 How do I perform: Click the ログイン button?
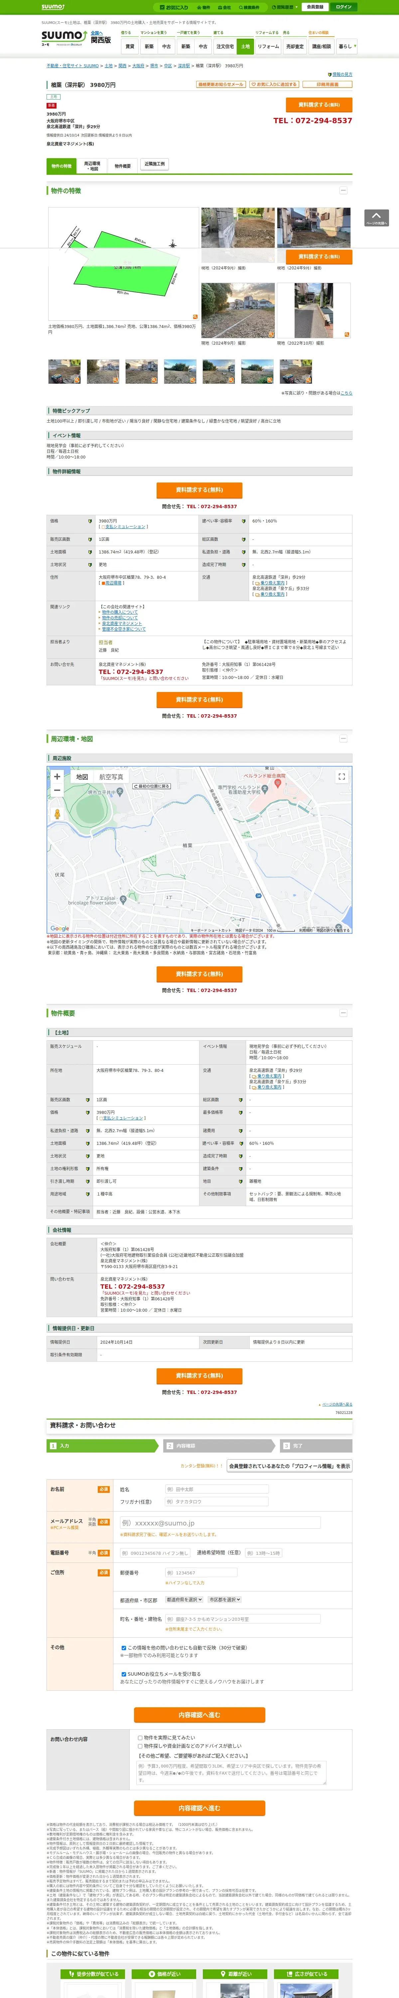(x=344, y=7)
